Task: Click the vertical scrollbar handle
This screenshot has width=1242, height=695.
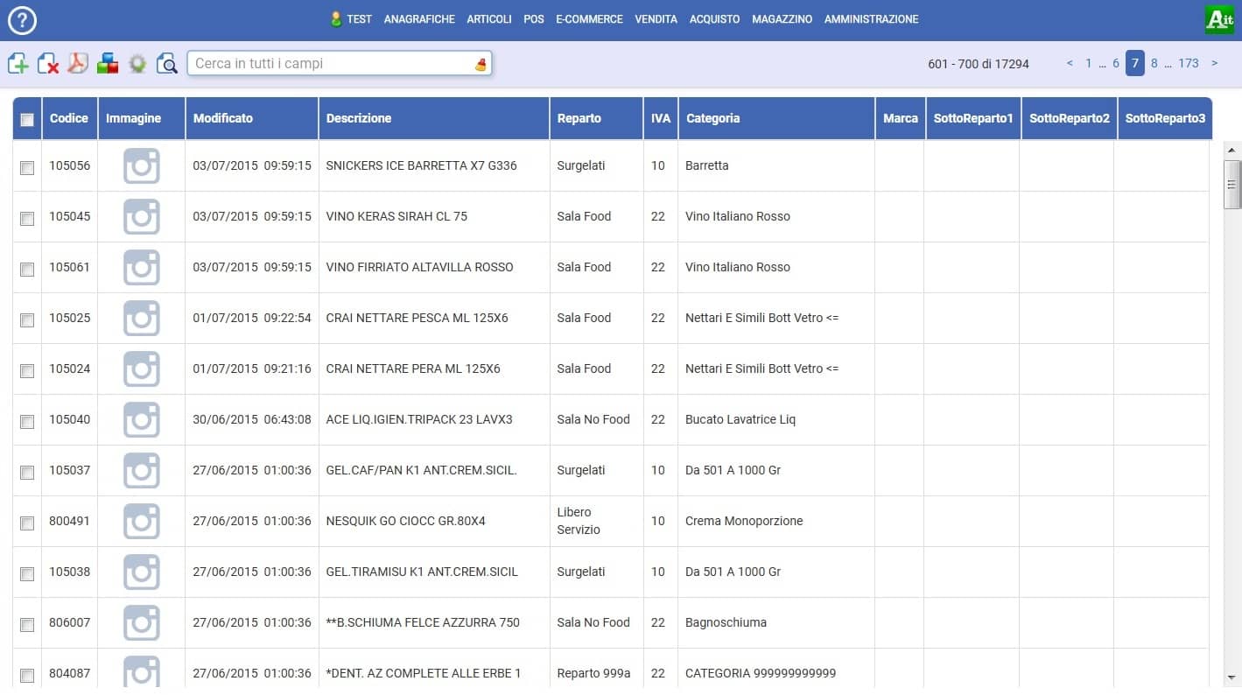Action: (x=1232, y=185)
